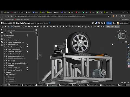This screenshot has width=130, height=97.
Task: Expand Frame Assembly <1>
Action: (x=5, y=40)
